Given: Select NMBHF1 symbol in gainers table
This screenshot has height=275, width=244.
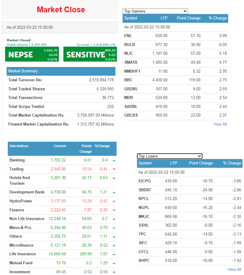Looking at the screenshot, I should [x=132, y=71].
